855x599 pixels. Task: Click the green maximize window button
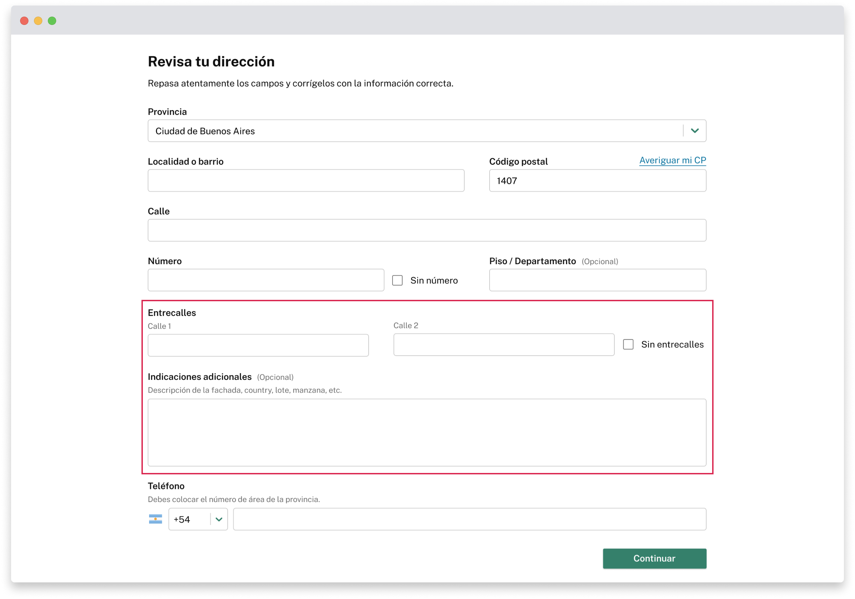(x=52, y=21)
